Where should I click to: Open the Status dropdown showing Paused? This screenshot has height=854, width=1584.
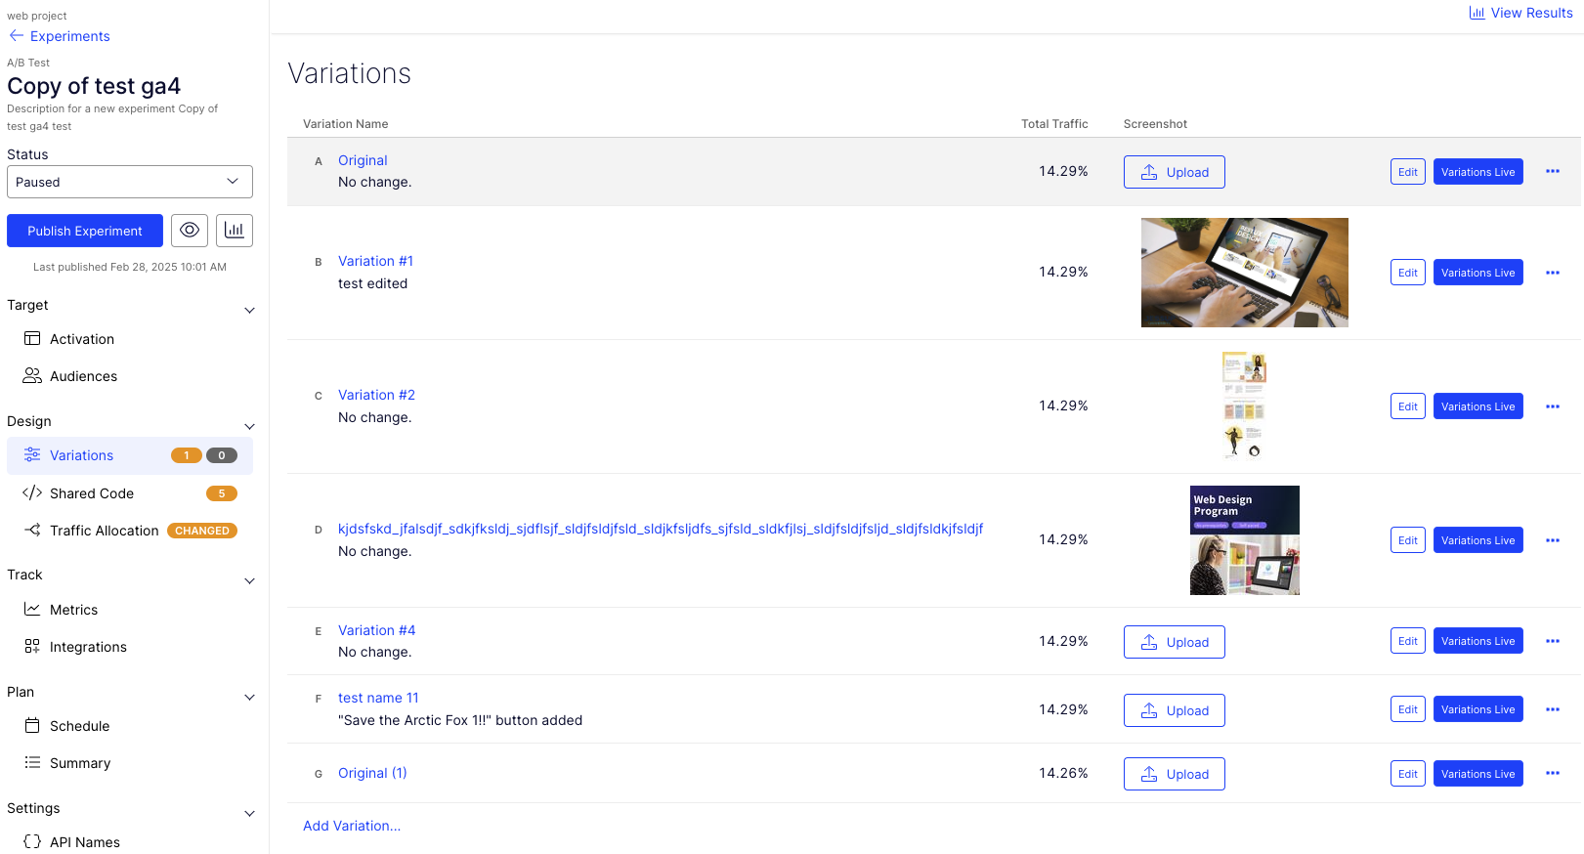click(x=129, y=182)
